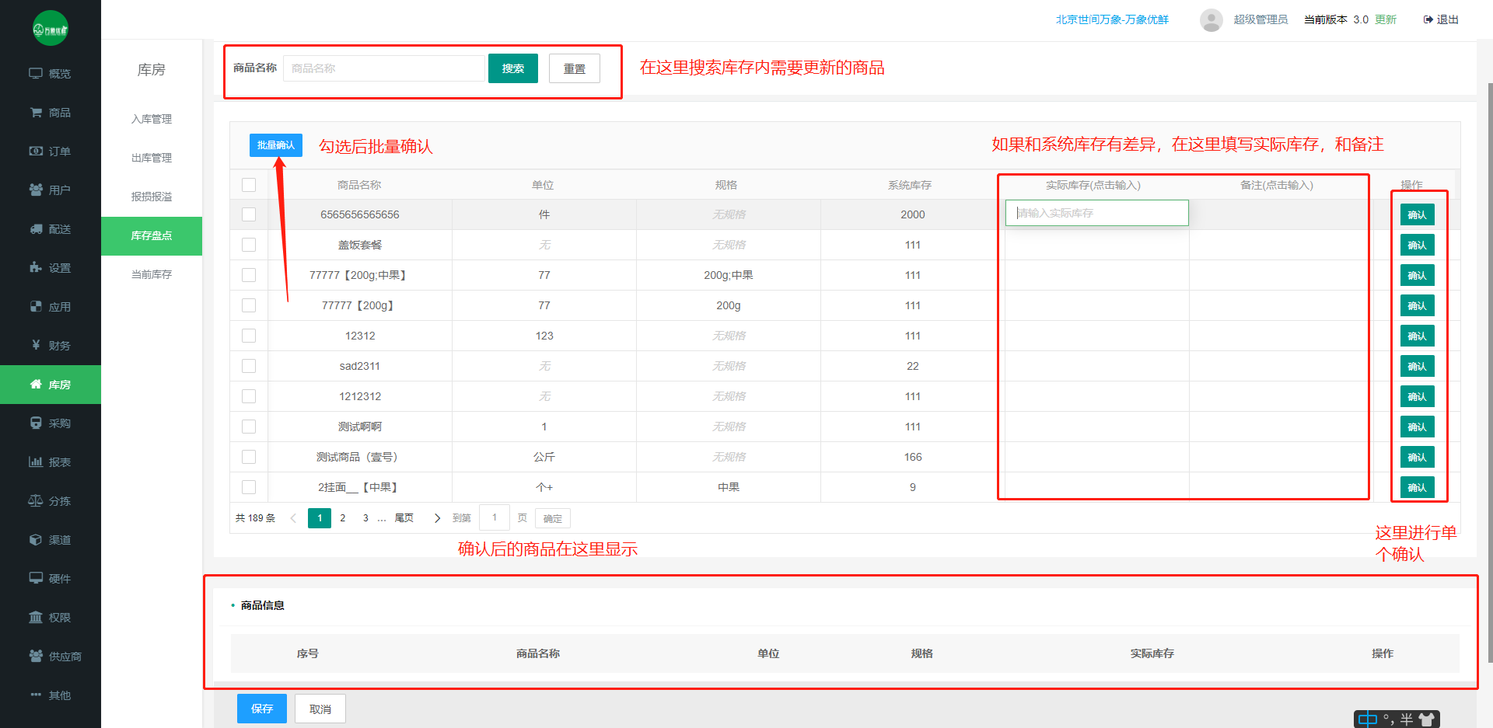Check the row for 77777【200g;中果】
The image size is (1493, 728).
click(x=249, y=275)
